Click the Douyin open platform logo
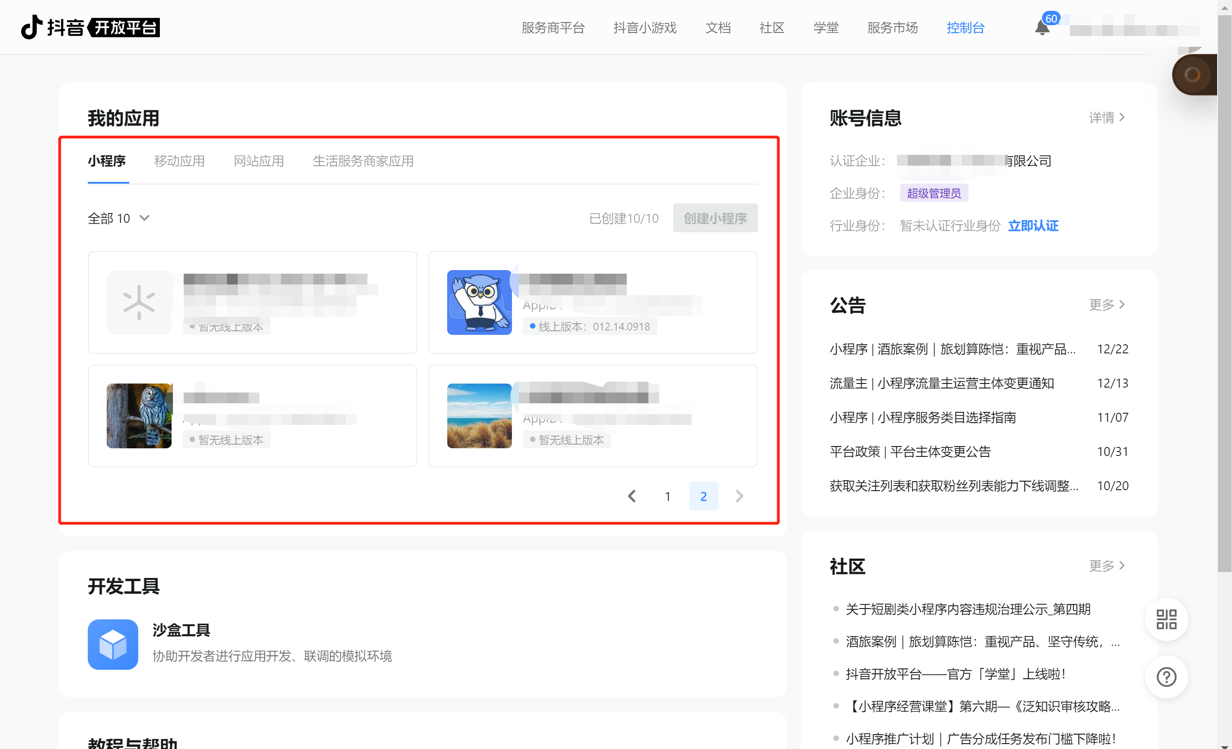This screenshot has width=1232, height=749. click(x=90, y=27)
